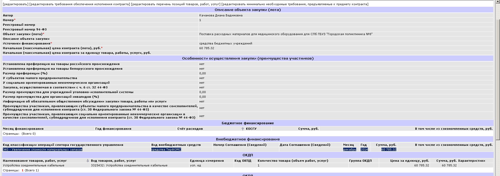This screenshot has width=500, height=176.
Task: Sort by descending arrow next to Наименование товаров
Action: [88, 161]
